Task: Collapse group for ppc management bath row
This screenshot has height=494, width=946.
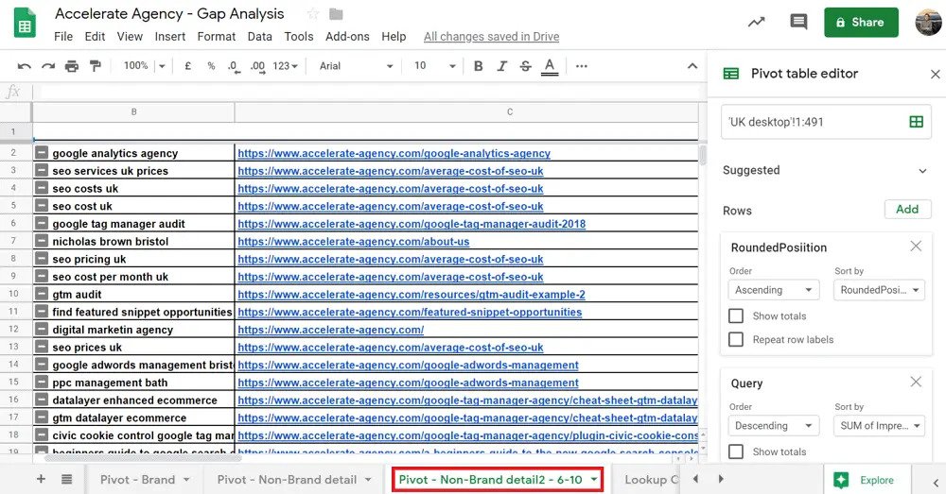Action: 41,382
